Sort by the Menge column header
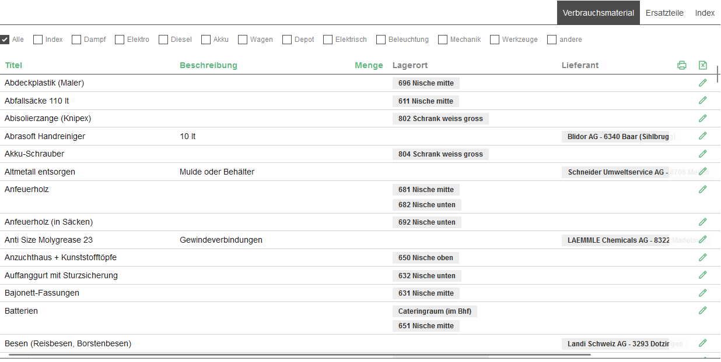The width and height of the screenshot is (721, 362). pos(369,65)
